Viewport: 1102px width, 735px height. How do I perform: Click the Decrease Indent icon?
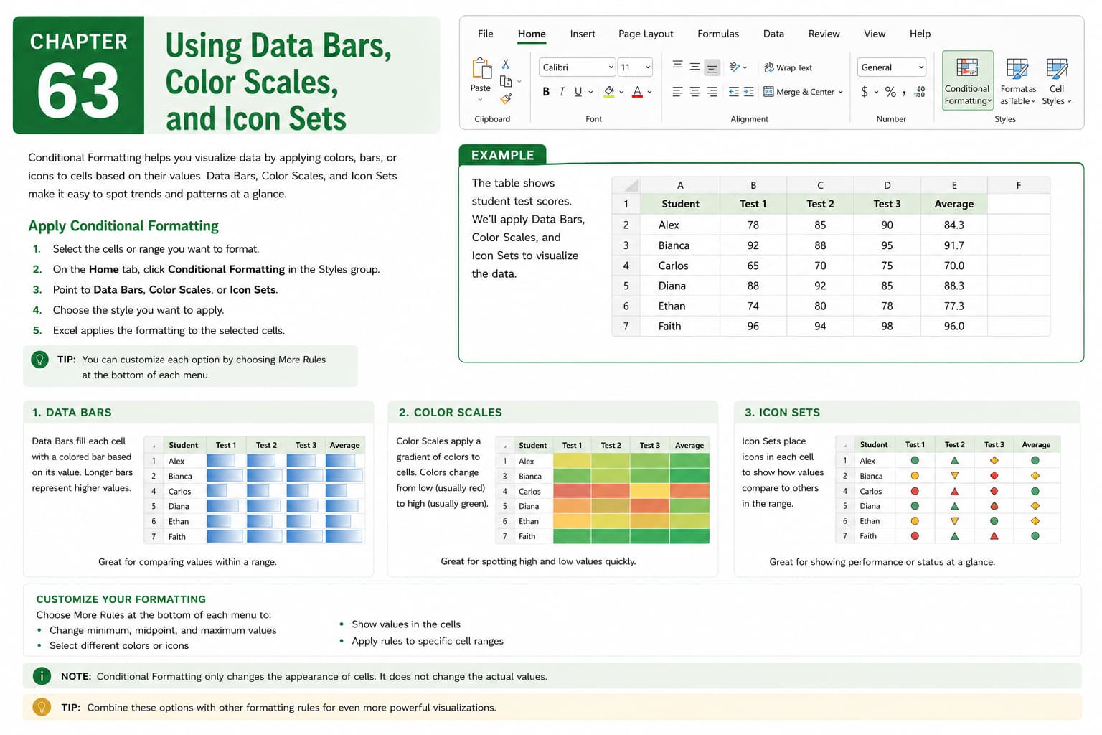[733, 92]
